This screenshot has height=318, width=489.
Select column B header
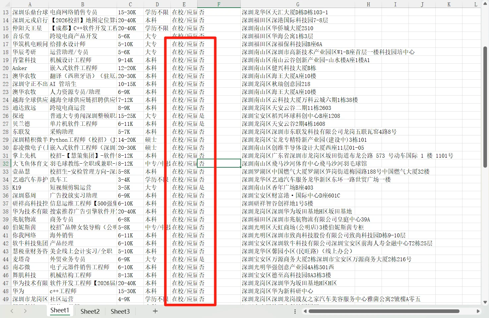[83, 4]
